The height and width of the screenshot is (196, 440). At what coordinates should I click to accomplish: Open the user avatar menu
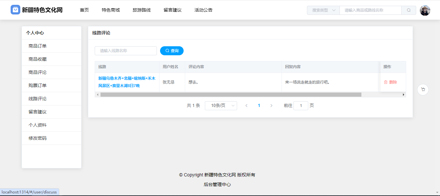click(x=425, y=10)
